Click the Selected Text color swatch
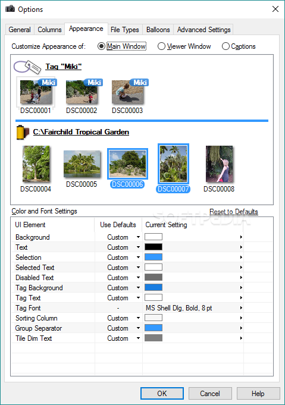This screenshot has width=285, height=405. tap(154, 267)
